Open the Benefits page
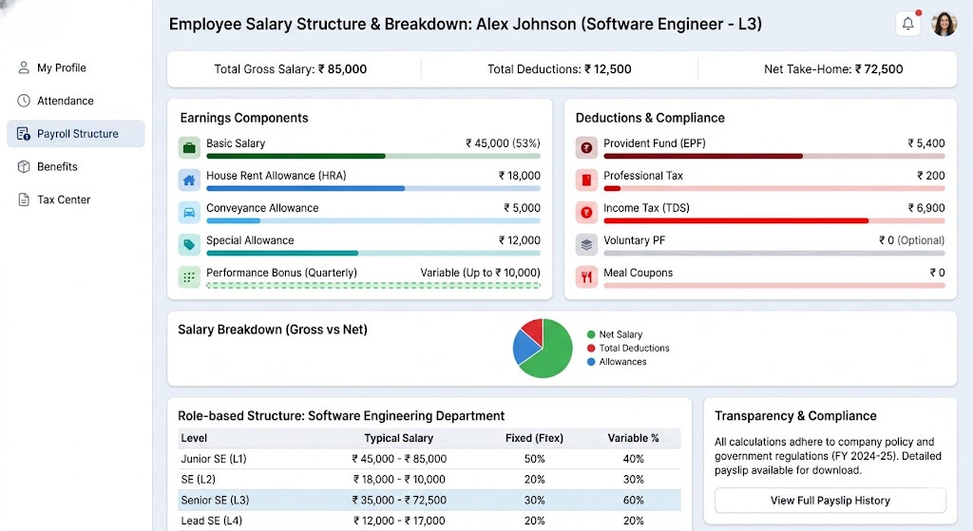 76,166
